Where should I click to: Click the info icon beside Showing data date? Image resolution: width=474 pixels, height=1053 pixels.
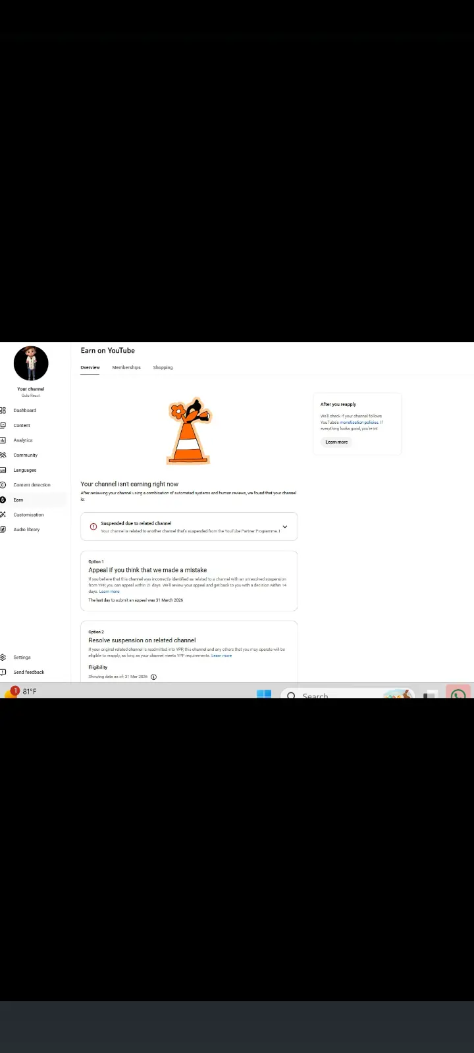153,677
